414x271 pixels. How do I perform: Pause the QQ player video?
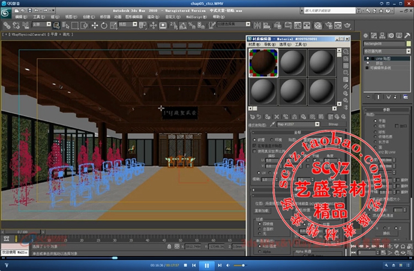[206, 266]
